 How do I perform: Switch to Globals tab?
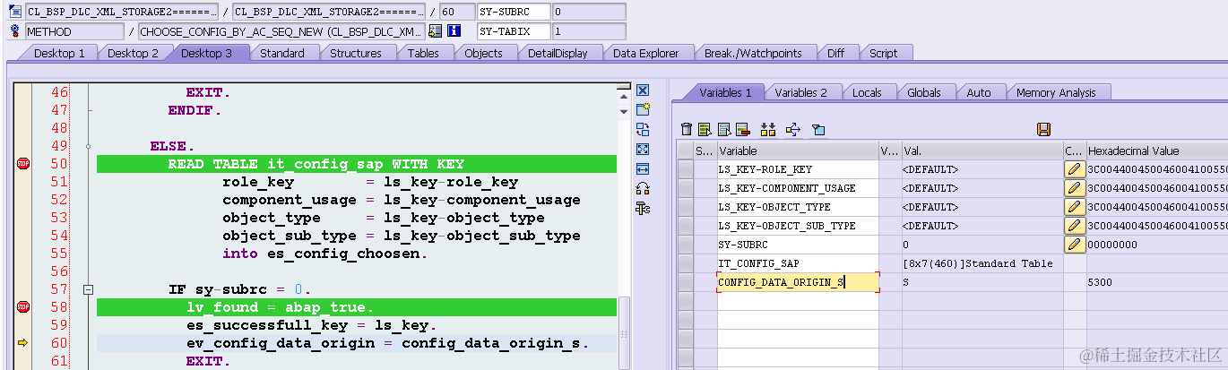pyautogui.click(x=924, y=92)
